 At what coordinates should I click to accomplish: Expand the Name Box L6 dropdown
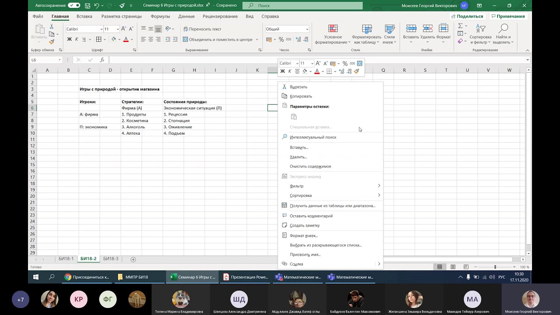(x=59, y=60)
